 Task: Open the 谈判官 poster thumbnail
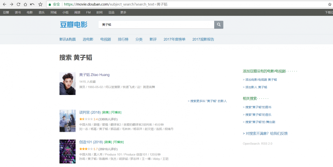[x=67, y=121]
